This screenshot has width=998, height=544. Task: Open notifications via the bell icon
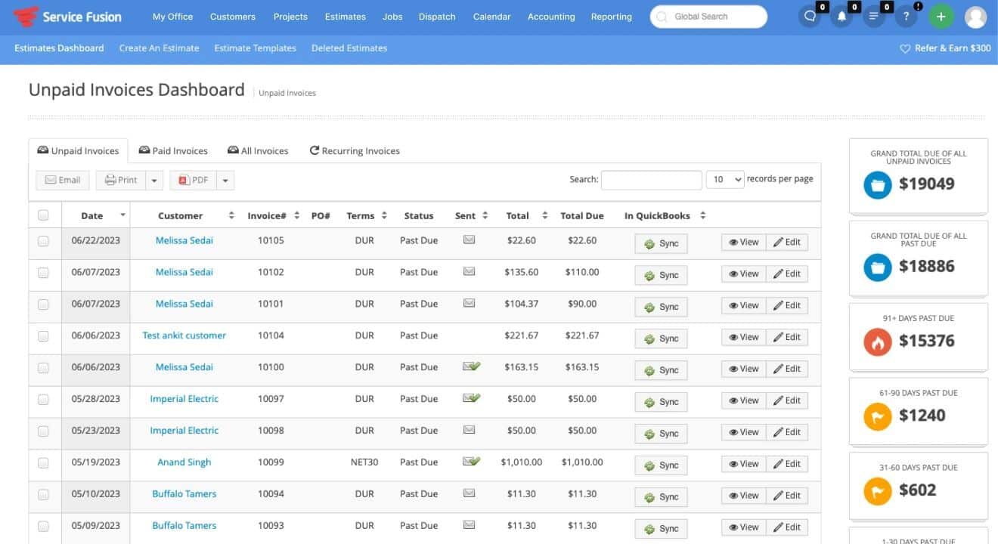coord(841,15)
